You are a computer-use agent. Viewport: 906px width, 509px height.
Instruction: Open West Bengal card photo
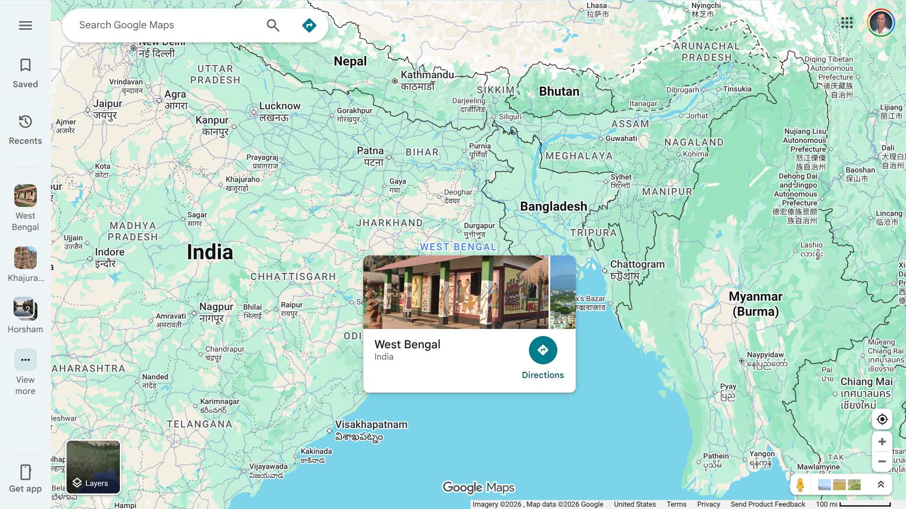pos(455,292)
